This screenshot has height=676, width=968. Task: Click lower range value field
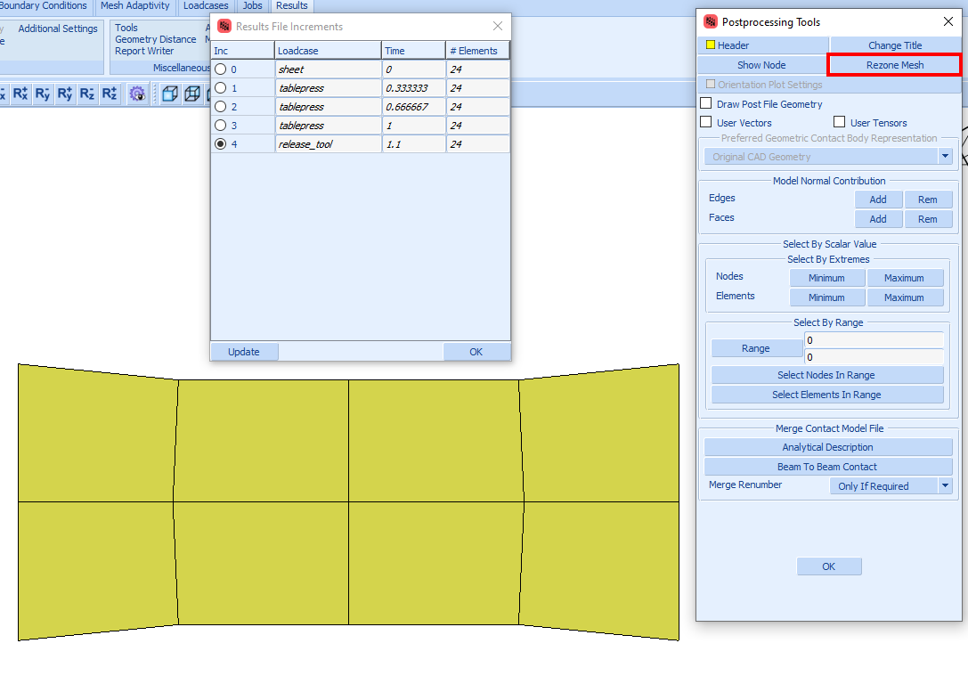click(874, 357)
